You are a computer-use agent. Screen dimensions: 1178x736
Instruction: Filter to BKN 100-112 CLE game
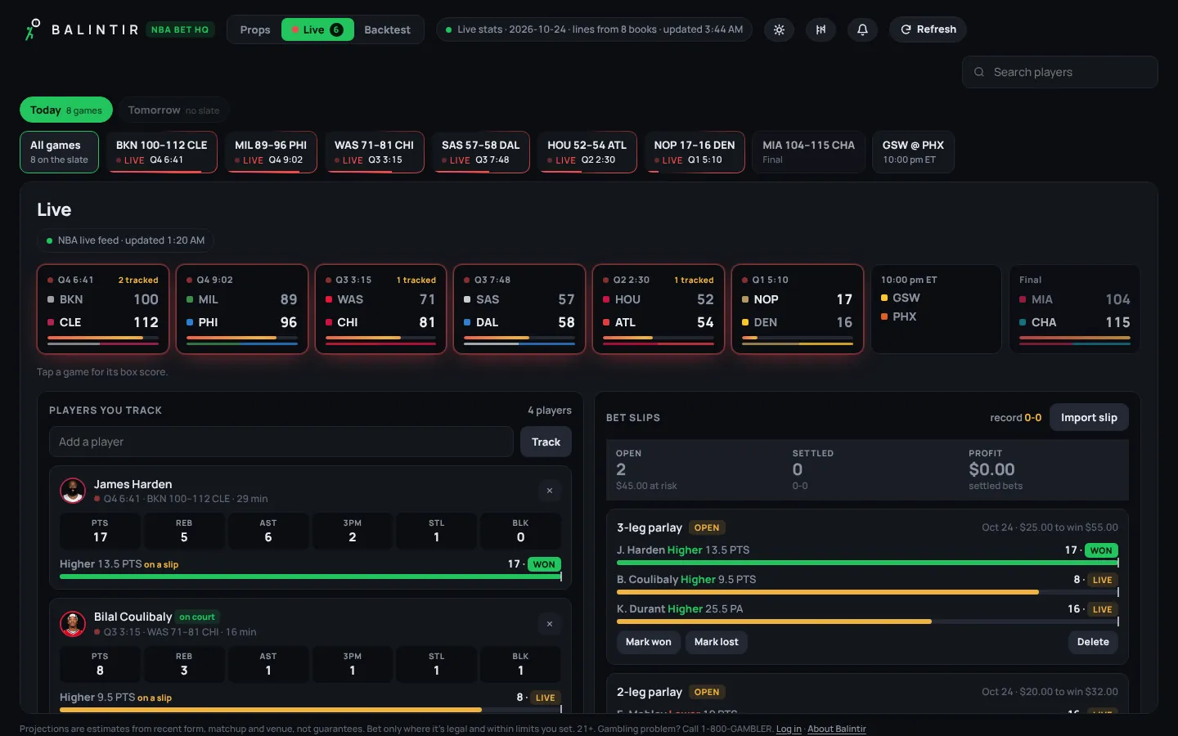pos(161,152)
